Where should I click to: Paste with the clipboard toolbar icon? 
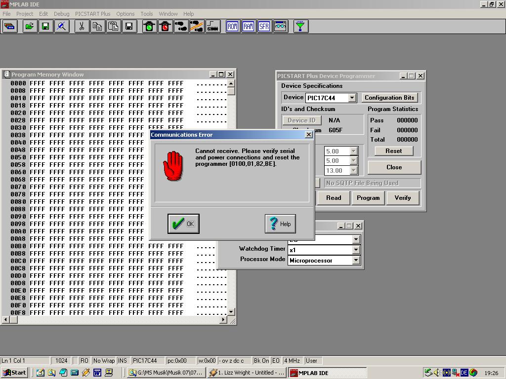(x=113, y=27)
